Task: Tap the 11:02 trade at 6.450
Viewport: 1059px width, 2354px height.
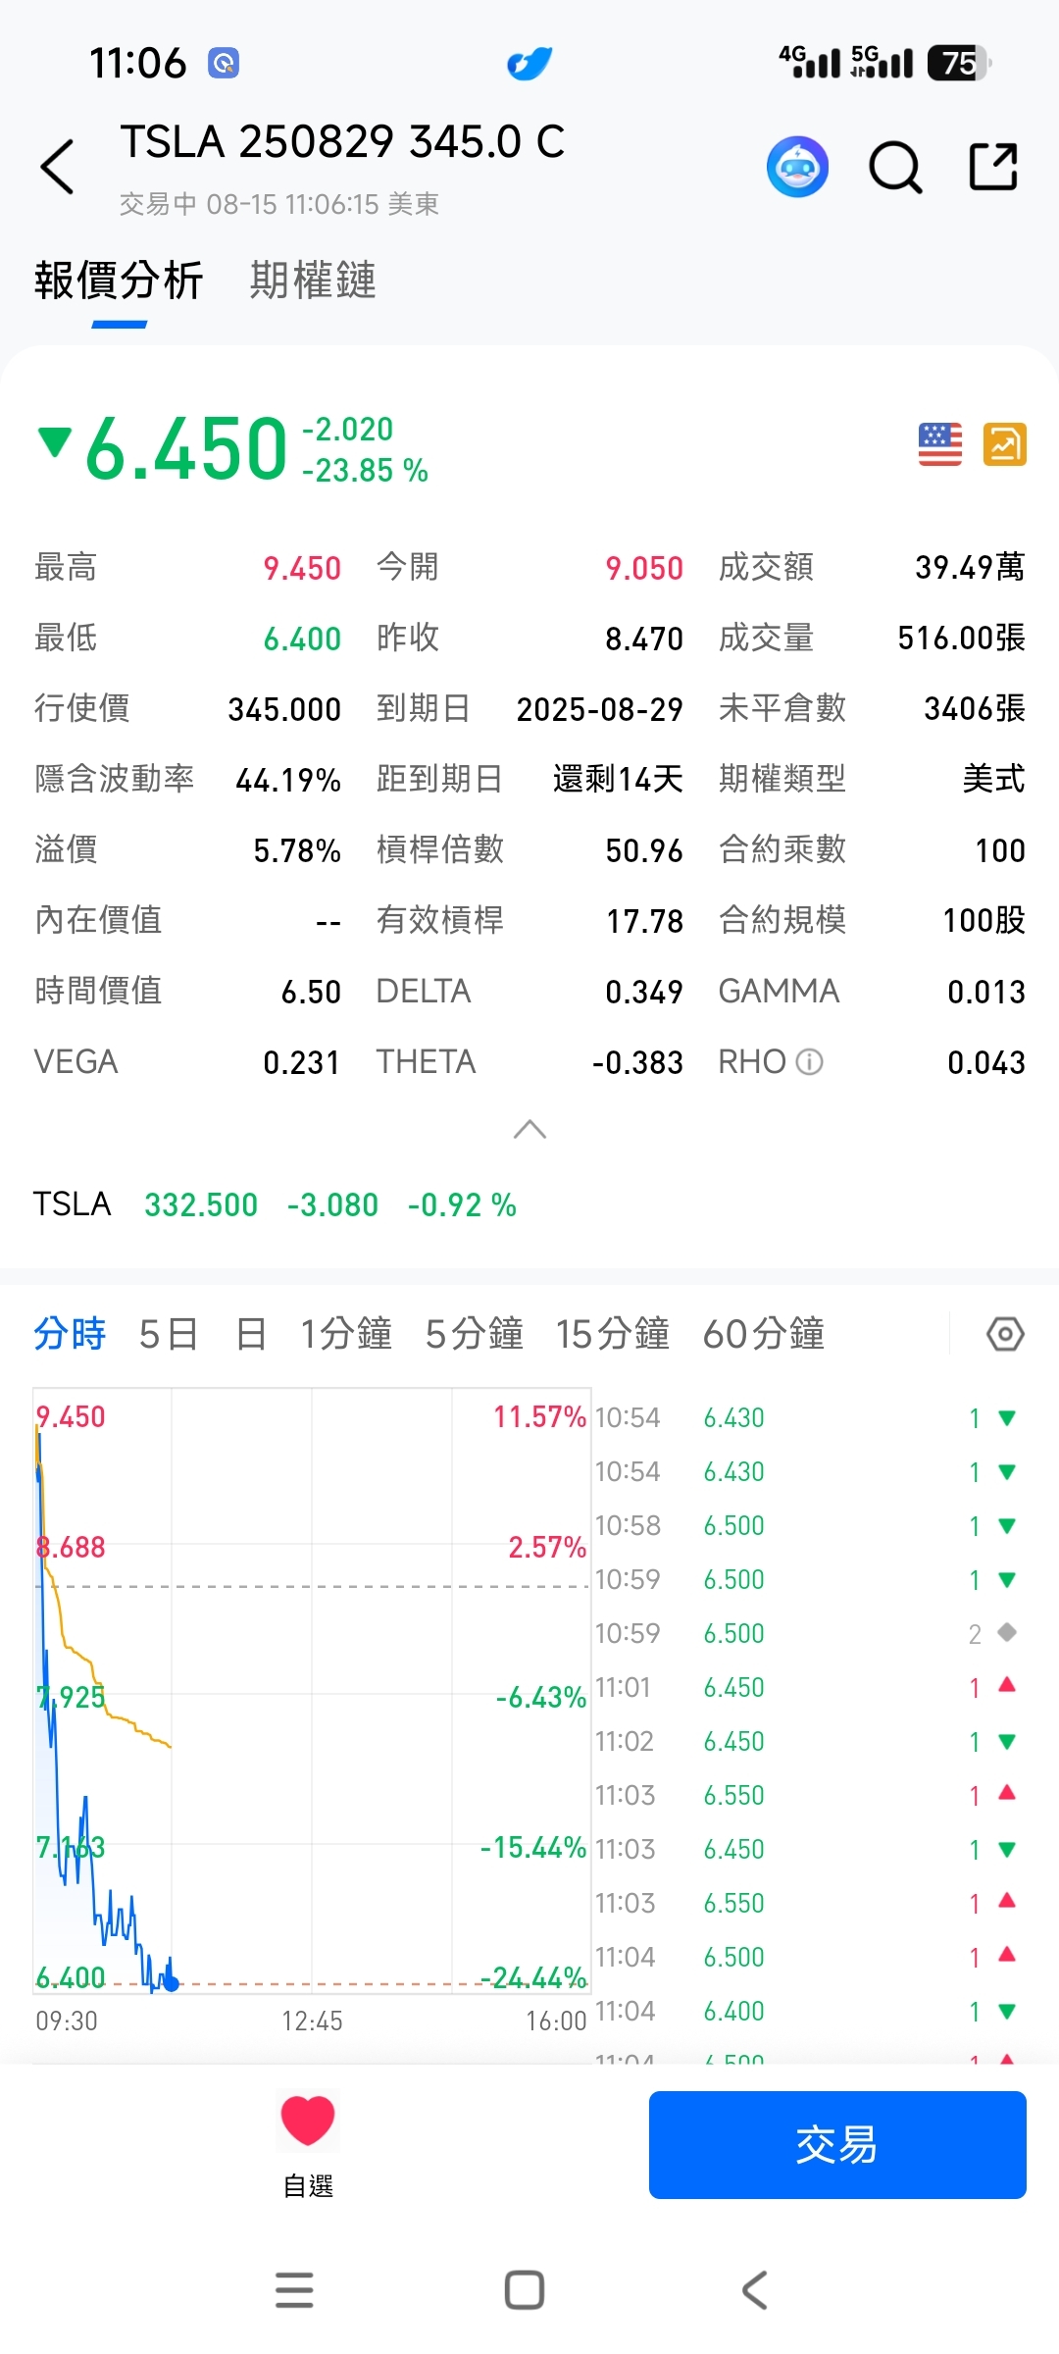Action: (806, 1742)
